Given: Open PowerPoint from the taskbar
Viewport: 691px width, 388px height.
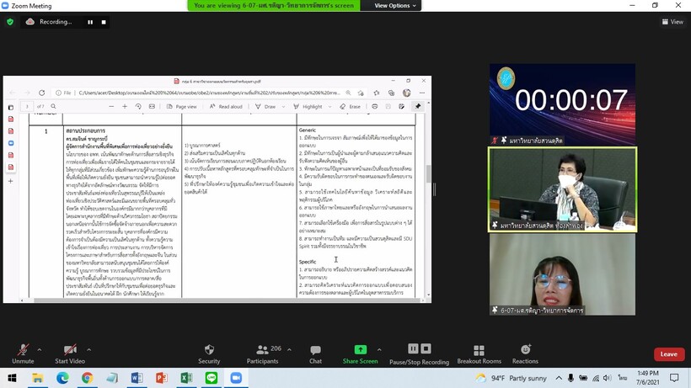Looking at the screenshot, I should click(161, 378).
